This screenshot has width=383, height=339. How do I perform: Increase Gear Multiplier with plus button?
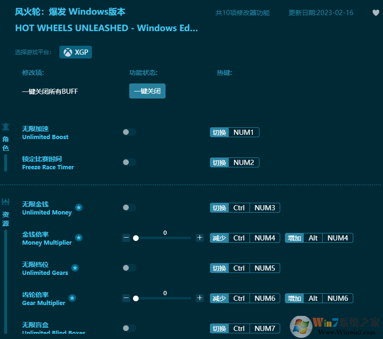(x=200, y=298)
